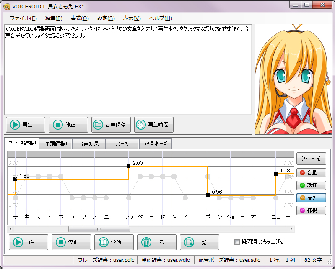The width and height of the screenshot is (335, 269).
Task: Click the pitch control point at 1.53
Action: tap(16, 179)
